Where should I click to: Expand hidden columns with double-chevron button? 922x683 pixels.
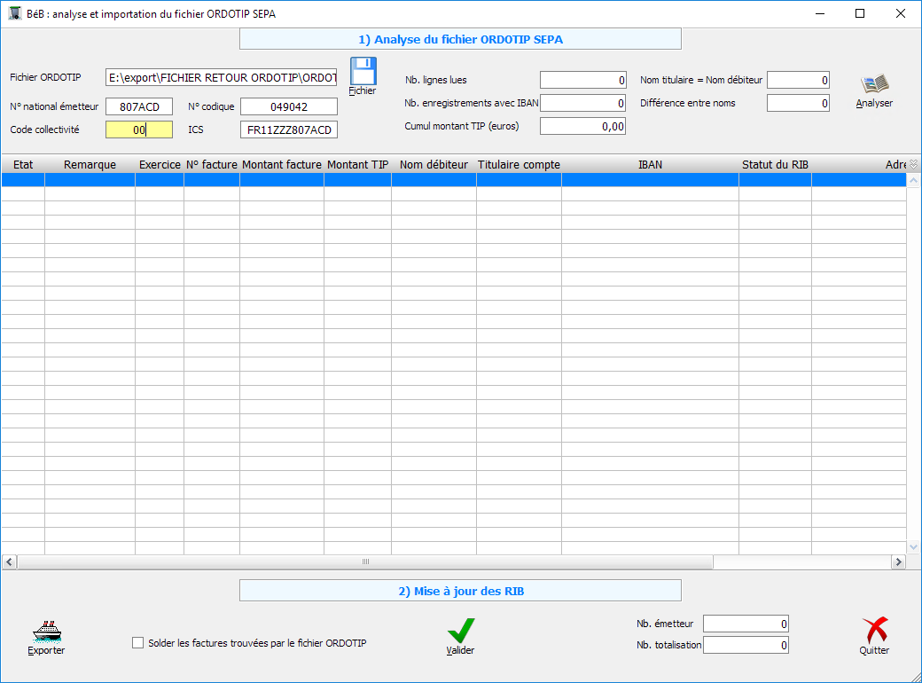point(913,164)
